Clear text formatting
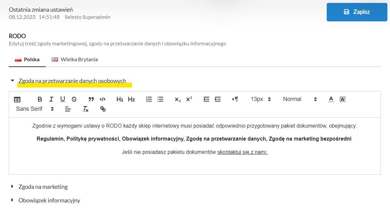The height and width of the screenshot is (216, 390). [x=85, y=109]
